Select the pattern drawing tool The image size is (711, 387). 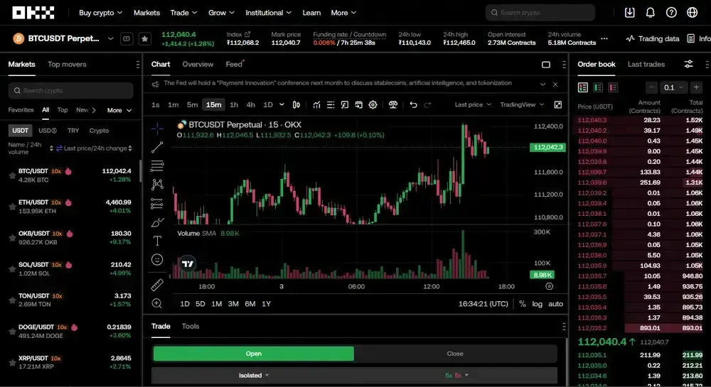(157, 184)
